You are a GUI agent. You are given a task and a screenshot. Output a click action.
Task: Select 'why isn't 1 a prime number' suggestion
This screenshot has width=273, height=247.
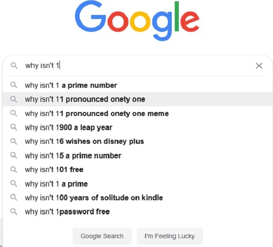pos(137,85)
